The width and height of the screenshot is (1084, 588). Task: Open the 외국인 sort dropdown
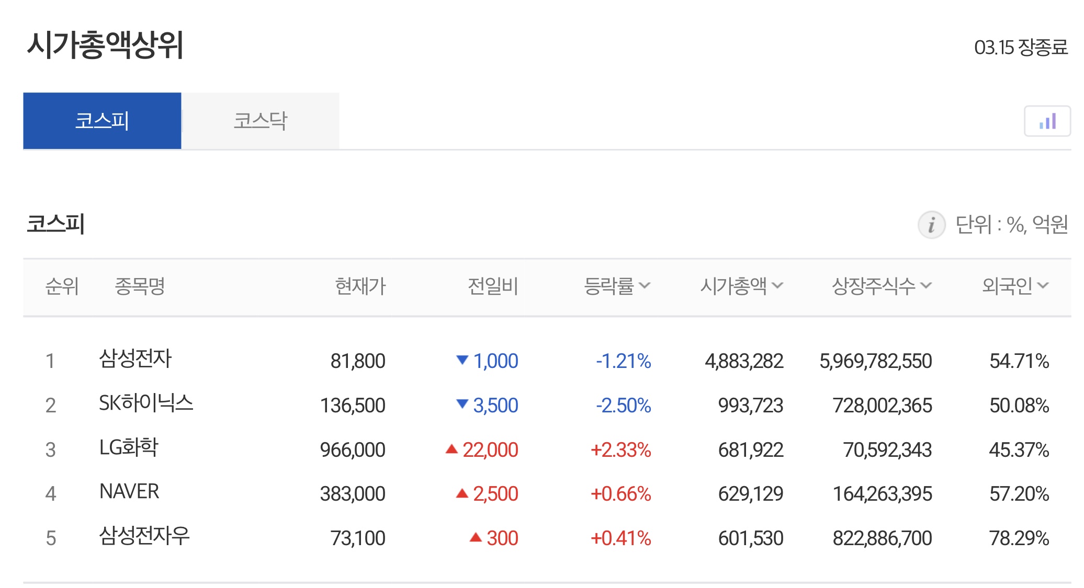pyautogui.click(x=1043, y=286)
